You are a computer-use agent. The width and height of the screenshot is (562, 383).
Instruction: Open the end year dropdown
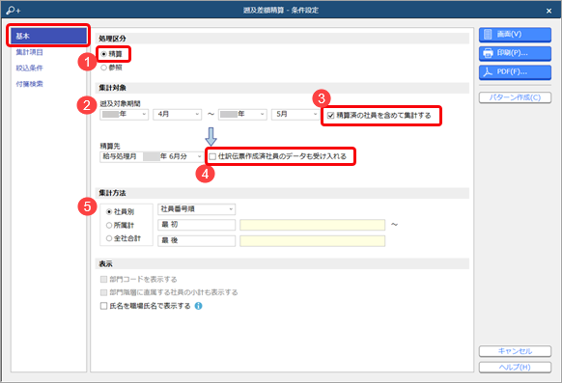click(242, 114)
